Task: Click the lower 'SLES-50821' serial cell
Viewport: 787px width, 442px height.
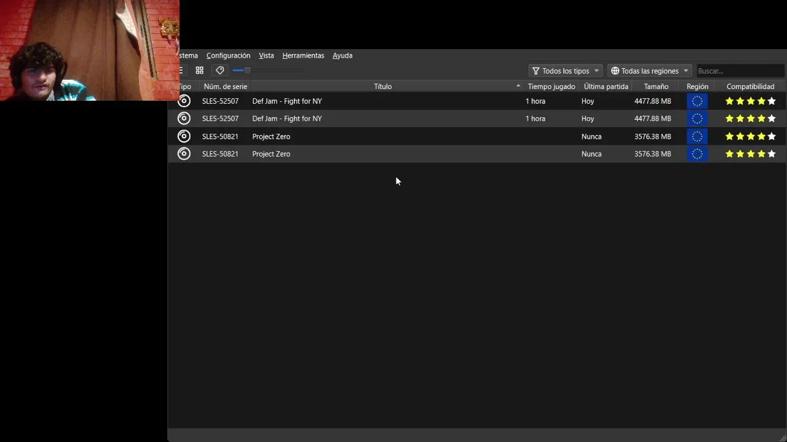Action: point(220,154)
